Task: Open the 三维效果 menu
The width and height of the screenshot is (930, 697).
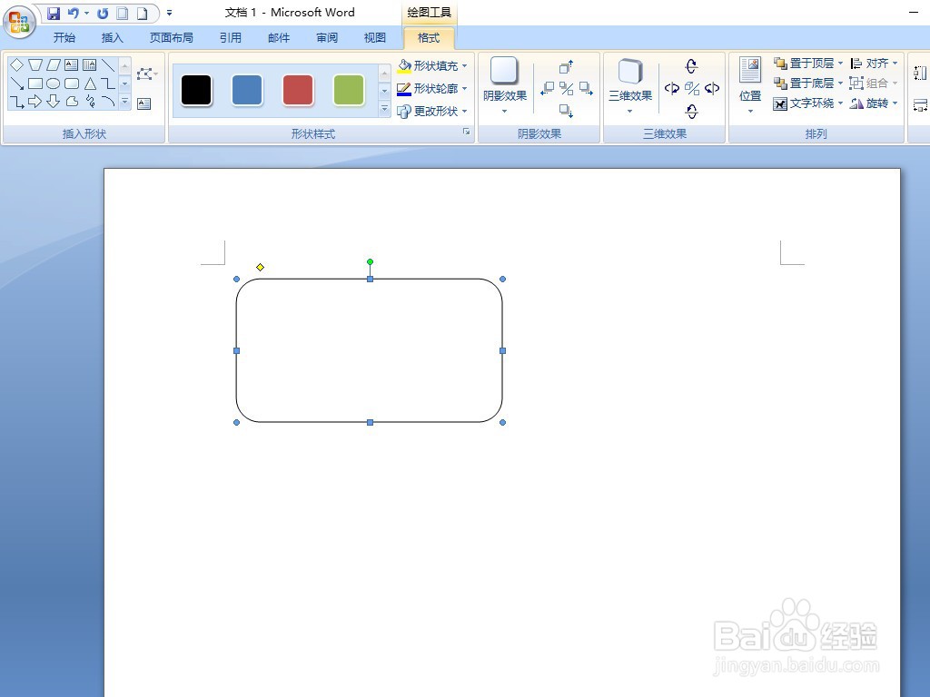Action: 630,86
